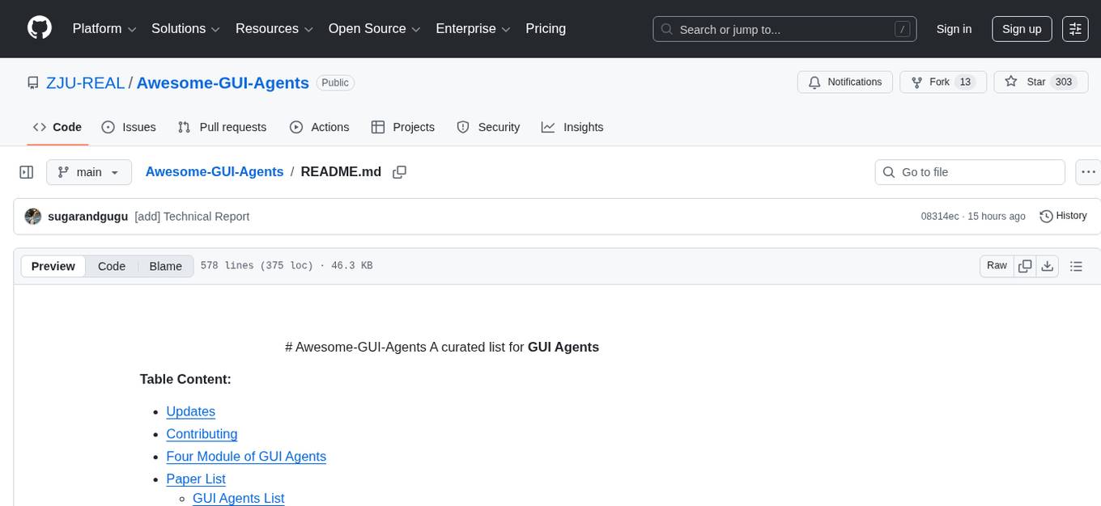Screen dimensions: 1101x506
Task: Open the Solutions dropdown menu
Action: click(x=185, y=28)
